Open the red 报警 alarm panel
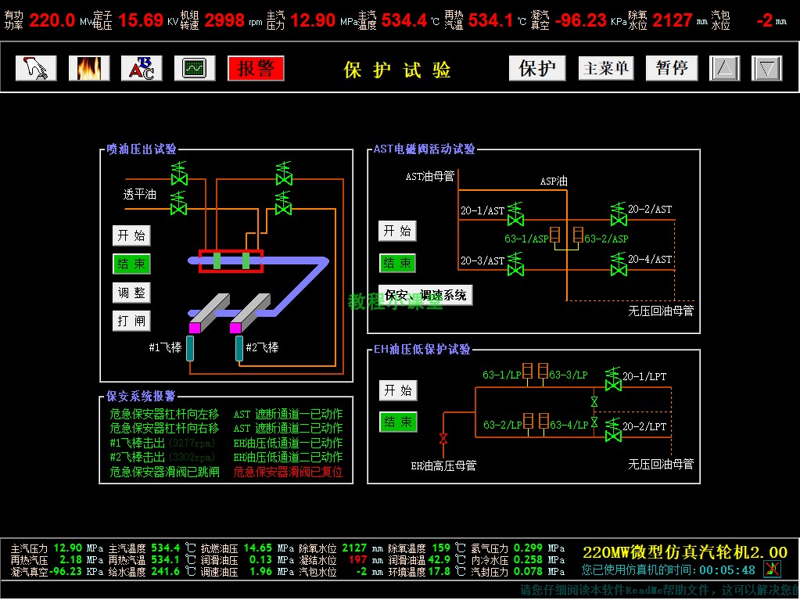800x600 pixels. point(256,68)
